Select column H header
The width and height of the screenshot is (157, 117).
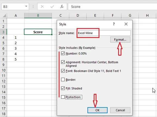[x=147, y=16]
